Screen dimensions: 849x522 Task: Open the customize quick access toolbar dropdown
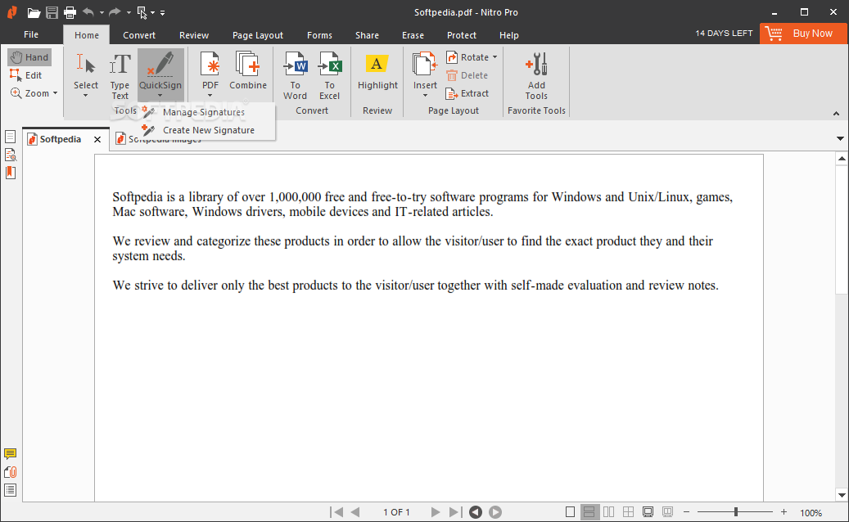(x=162, y=12)
